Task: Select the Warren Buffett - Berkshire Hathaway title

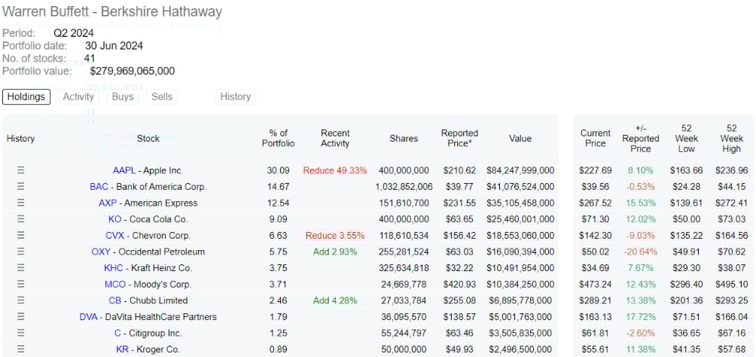Action: pyautogui.click(x=112, y=11)
